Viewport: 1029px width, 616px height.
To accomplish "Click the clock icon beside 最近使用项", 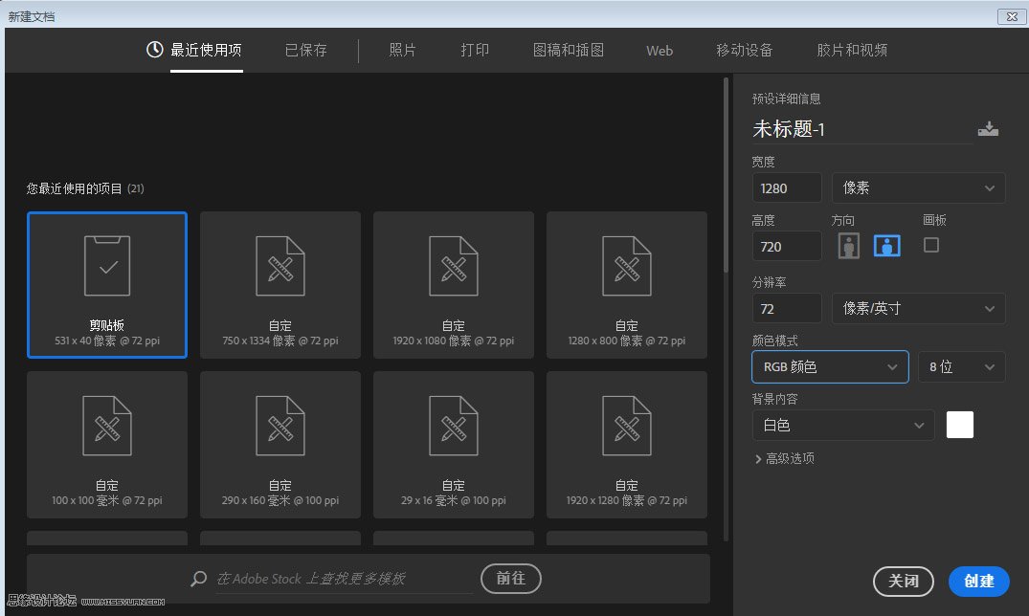I will (x=153, y=50).
